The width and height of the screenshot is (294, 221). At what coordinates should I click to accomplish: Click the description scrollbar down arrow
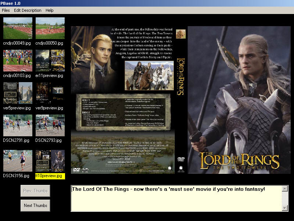click(x=285, y=208)
